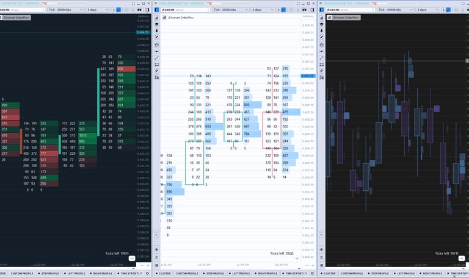
Task: Click CUSTOM PROFILE button in right chart bottom bar
Action: 352,273
